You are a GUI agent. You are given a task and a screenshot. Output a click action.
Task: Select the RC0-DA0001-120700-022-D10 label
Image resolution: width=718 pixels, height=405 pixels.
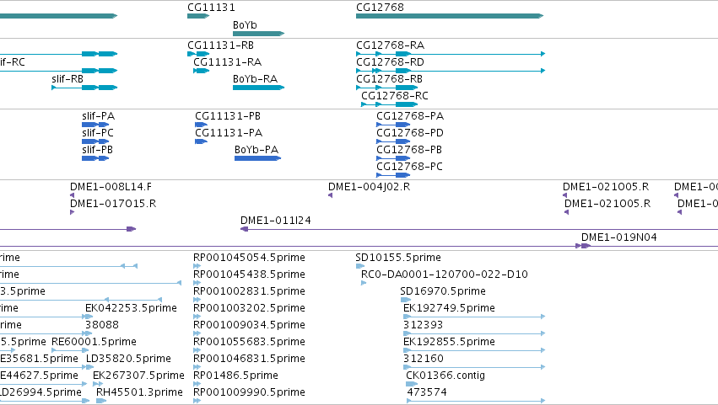tap(444, 274)
